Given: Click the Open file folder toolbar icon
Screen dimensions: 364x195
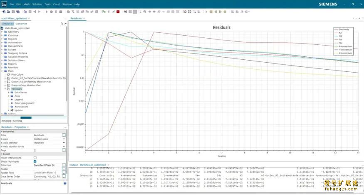Looking at the screenshot, I should coord(8,12).
